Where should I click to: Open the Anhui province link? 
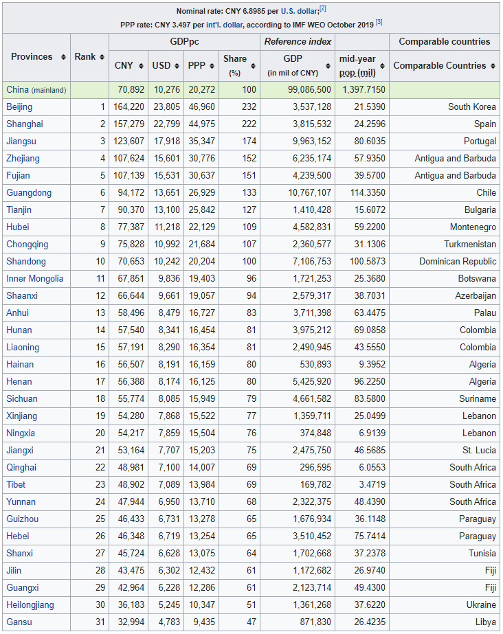(17, 313)
